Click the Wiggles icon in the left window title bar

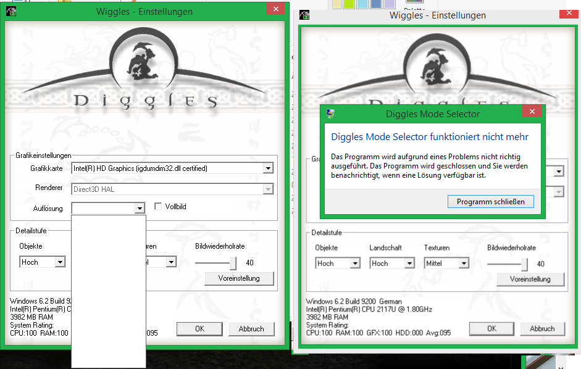pos(11,11)
